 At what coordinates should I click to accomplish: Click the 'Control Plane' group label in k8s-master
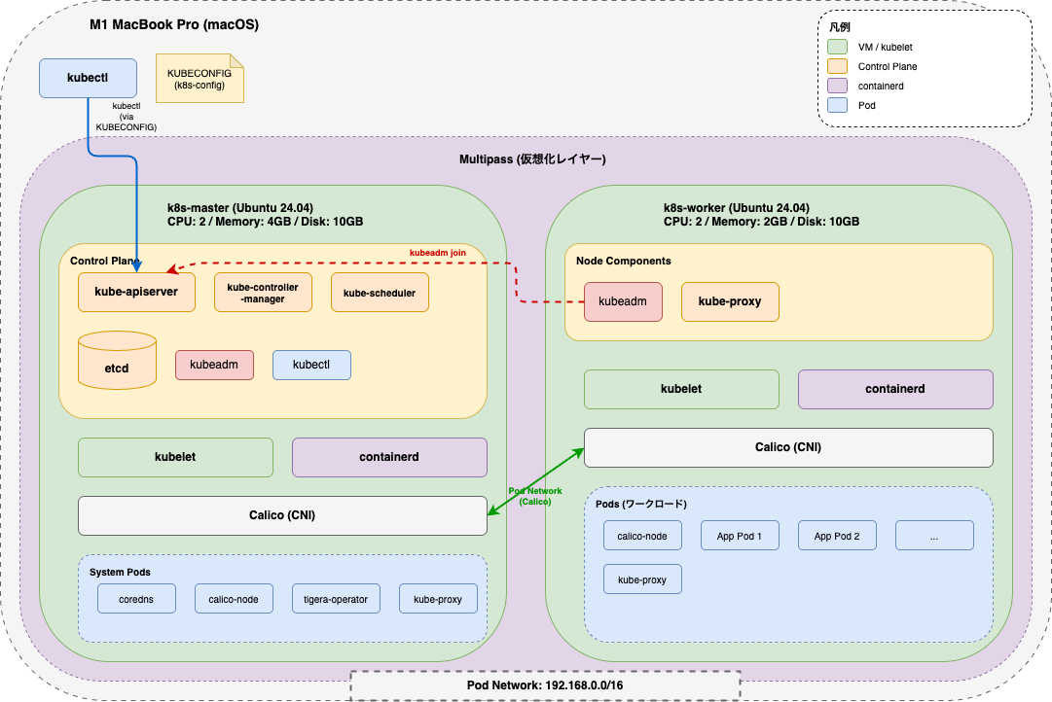[x=105, y=261]
